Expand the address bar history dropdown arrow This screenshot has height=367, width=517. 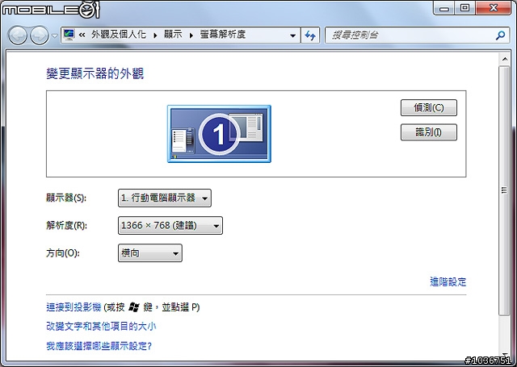[x=292, y=35]
